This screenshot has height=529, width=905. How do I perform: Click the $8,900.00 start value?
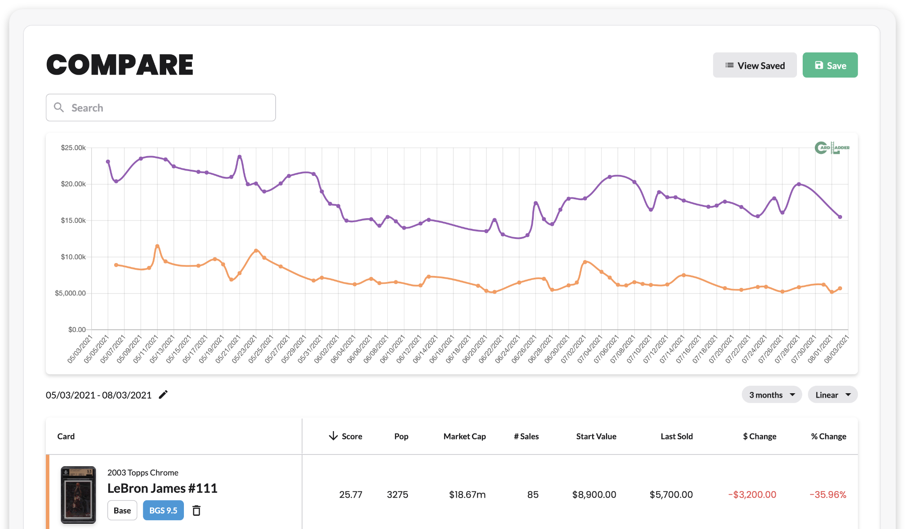point(594,495)
